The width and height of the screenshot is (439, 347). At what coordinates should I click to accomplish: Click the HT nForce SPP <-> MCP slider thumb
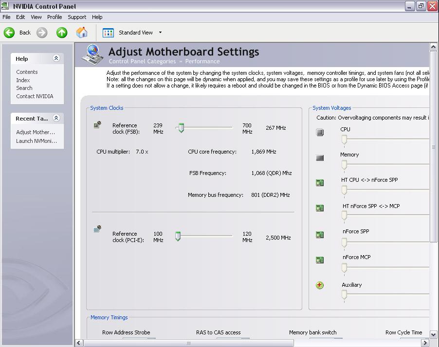click(x=345, y=216)
